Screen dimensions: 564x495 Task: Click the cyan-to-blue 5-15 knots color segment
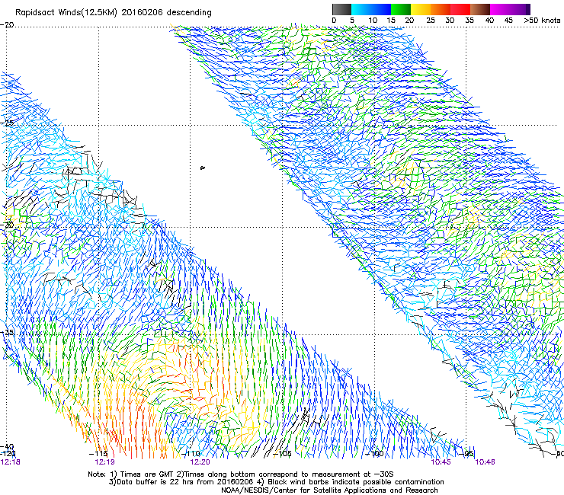coord(371,9)
